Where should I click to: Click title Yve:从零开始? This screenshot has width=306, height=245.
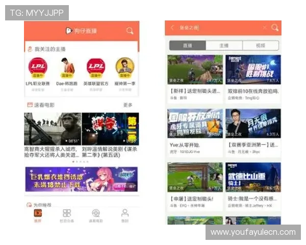click(185, 145)
